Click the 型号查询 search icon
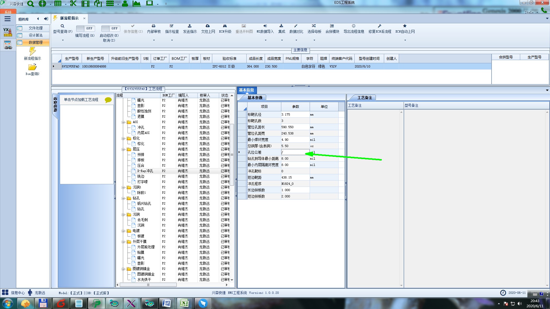 62,26
